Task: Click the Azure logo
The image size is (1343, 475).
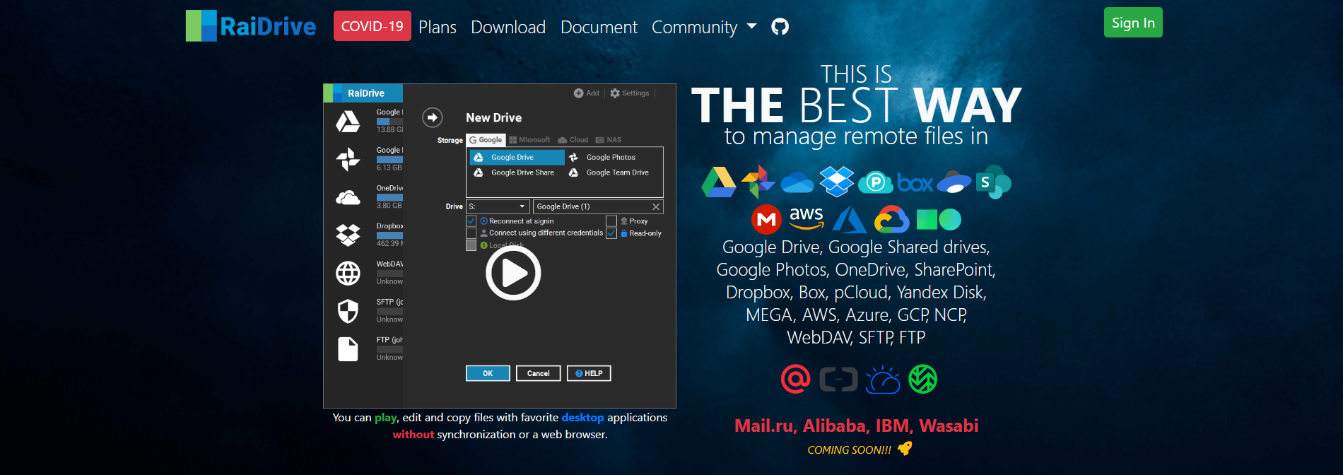Action: point(849,220)
